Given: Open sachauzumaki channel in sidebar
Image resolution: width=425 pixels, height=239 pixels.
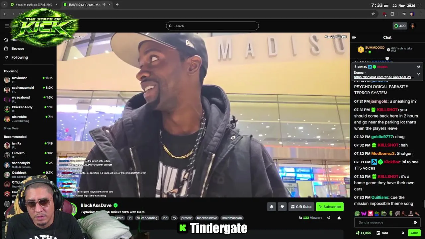Looking at the screenshot, I should tap(28, 90).
